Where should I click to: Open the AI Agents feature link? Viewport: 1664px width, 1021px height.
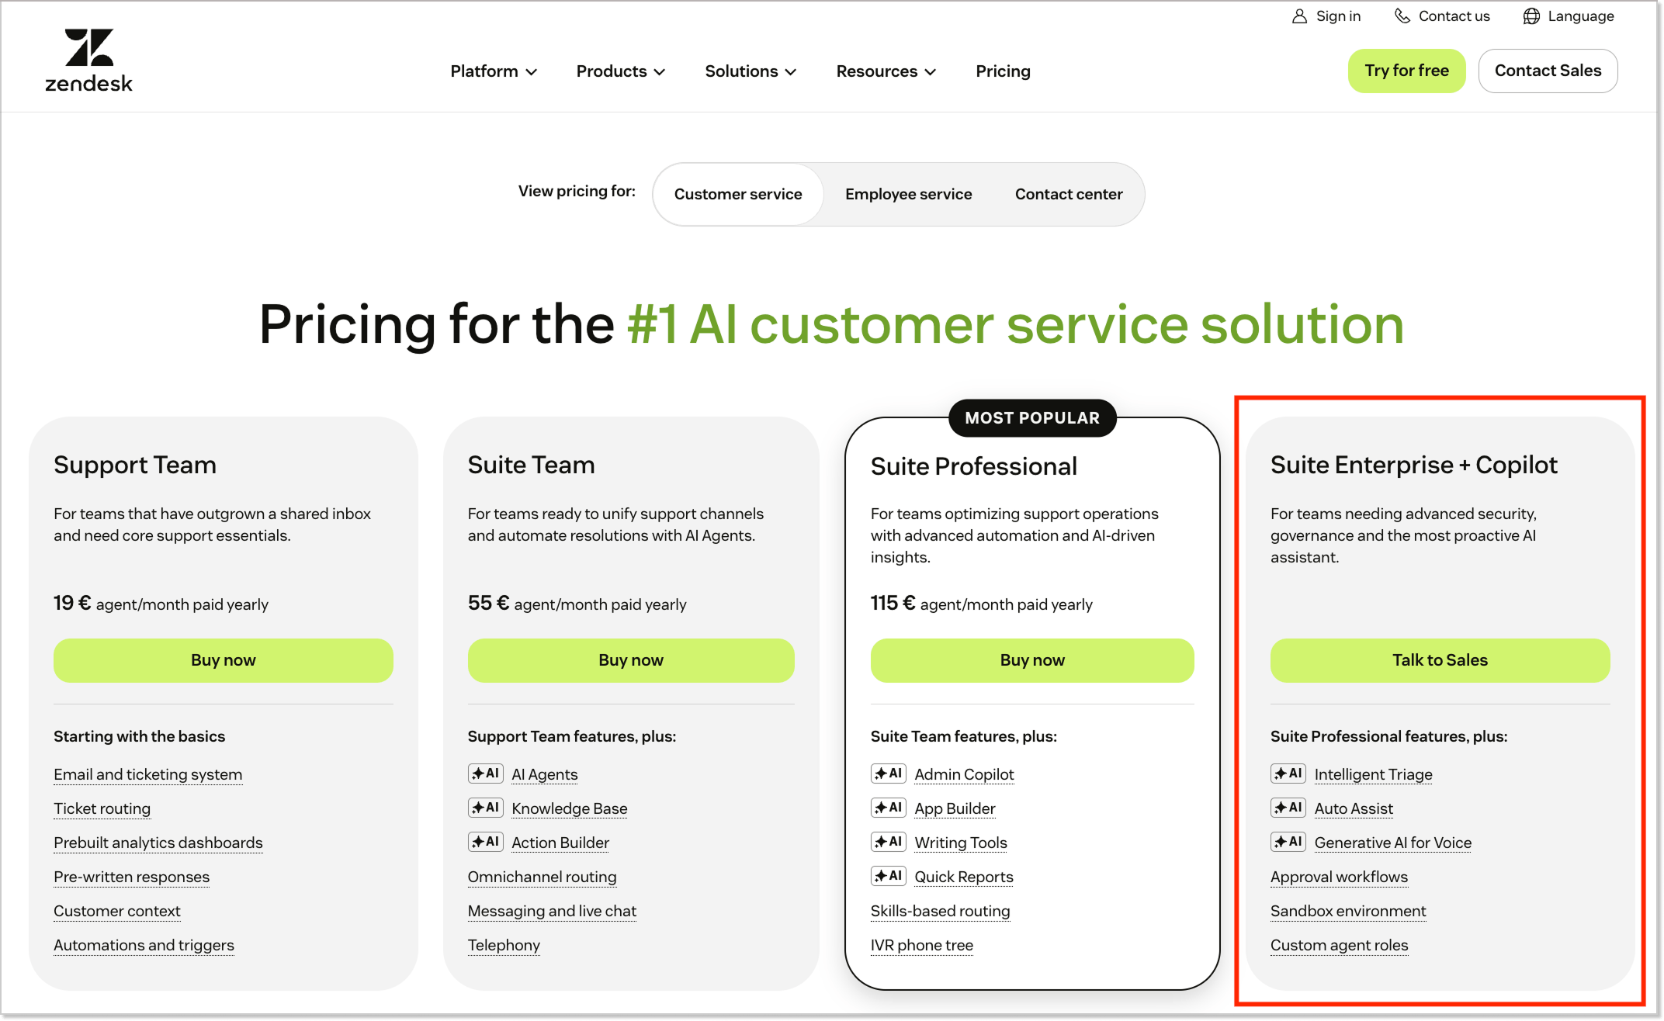click(545, 774)
